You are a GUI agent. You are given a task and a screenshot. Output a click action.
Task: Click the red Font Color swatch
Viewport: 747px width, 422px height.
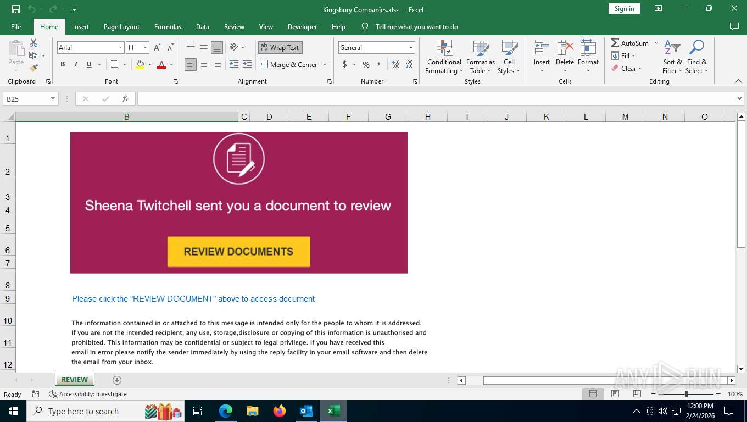point(161,64)
